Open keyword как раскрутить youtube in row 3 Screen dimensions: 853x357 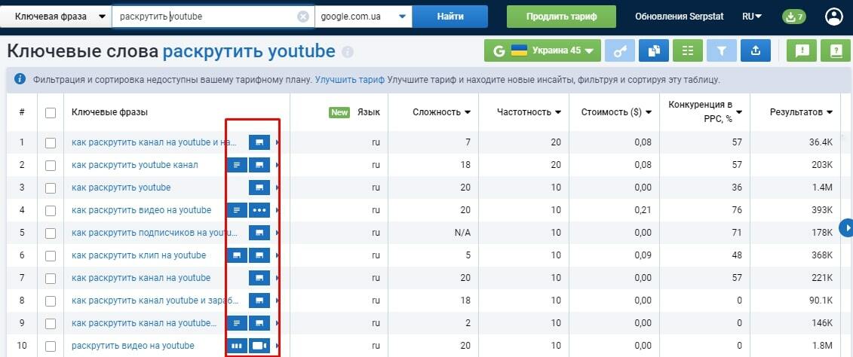click(x=121, y=188)
